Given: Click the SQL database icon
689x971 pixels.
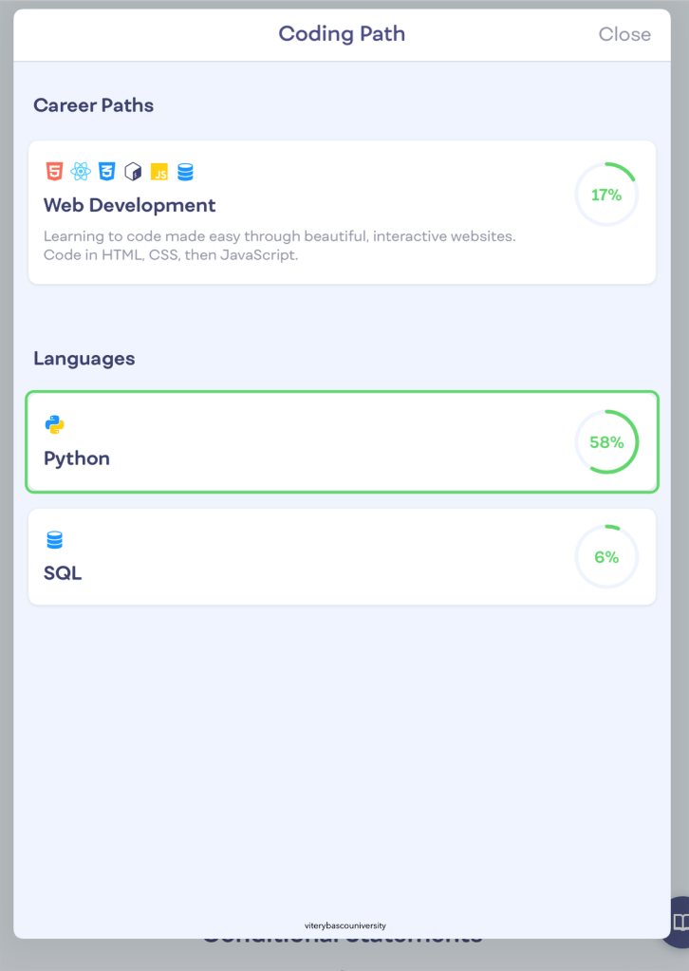Looking at the screenshot, I should (x=54, y=539).
